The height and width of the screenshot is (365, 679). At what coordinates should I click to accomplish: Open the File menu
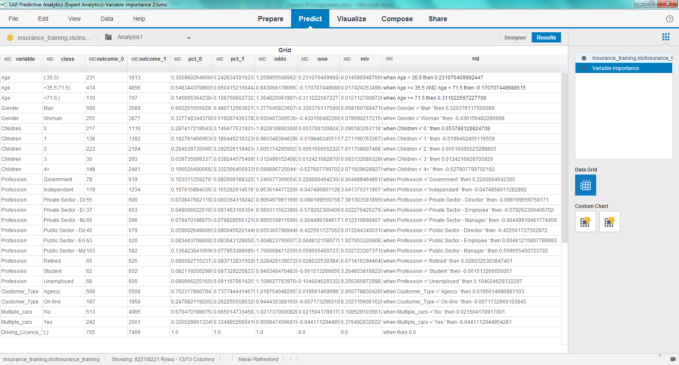pyautogui.click(x=13, y=19)
